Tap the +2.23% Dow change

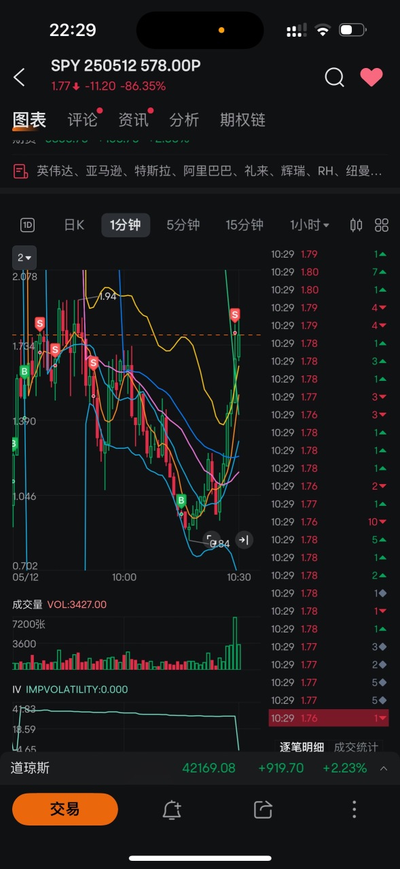coord(344,768)
